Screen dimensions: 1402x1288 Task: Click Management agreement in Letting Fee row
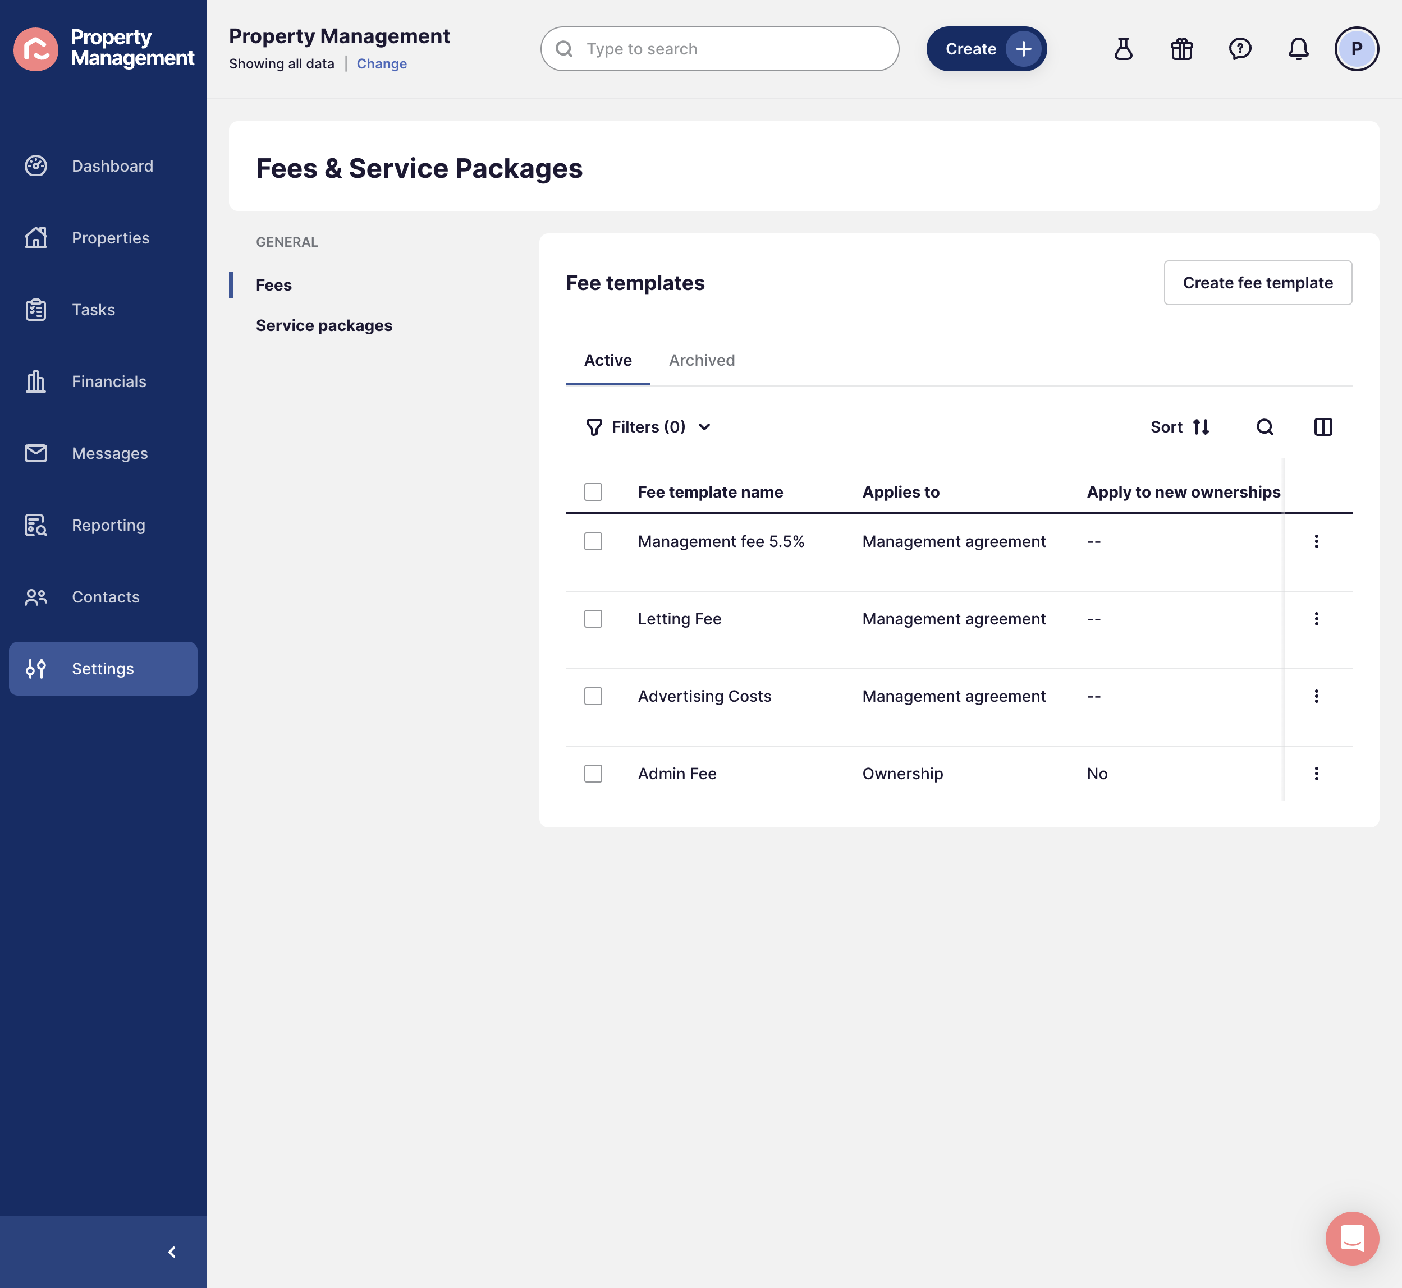pyautogui.click(x=954, y=619)
